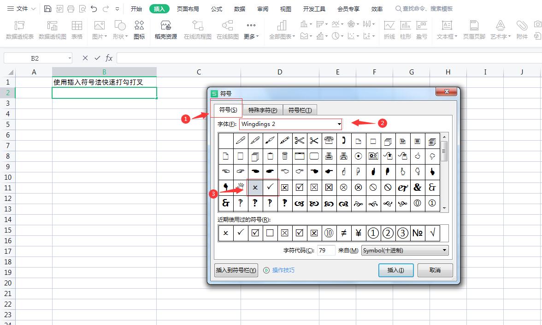This screenshot has width=542, height=325.
Task: Open 在线流程图 online flowchart tool
Action: (198, 29)
